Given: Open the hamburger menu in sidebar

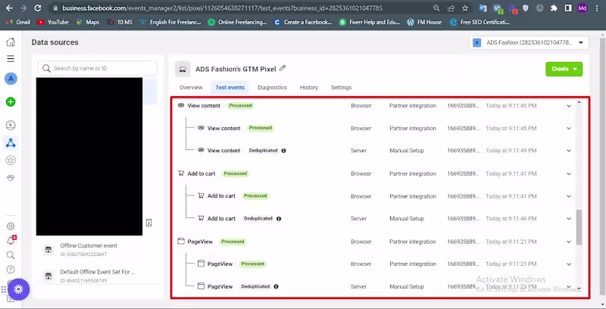Looking at the screenshot, I should coord(11,58).
